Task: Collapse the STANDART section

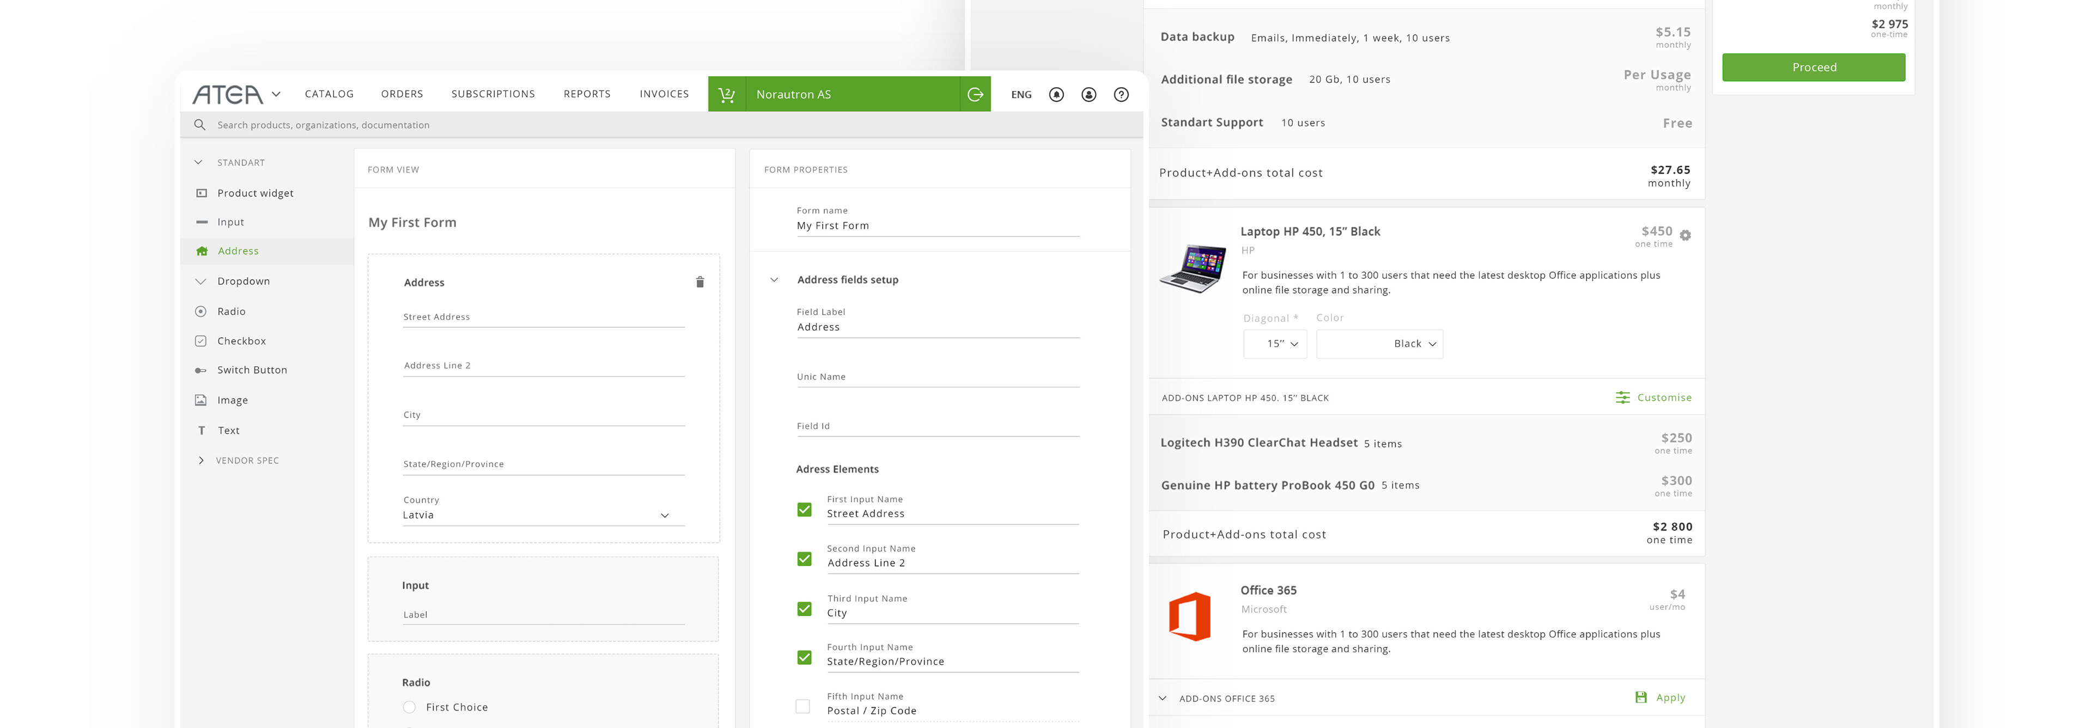Action: click(198, 162)
